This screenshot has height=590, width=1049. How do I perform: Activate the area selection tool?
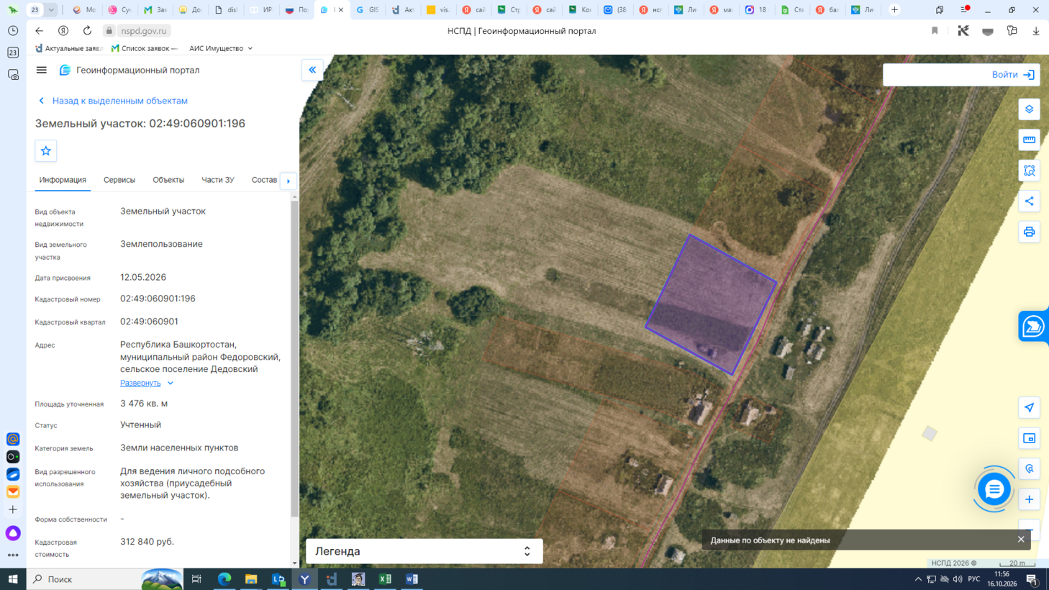click(x=1029, y=171)
